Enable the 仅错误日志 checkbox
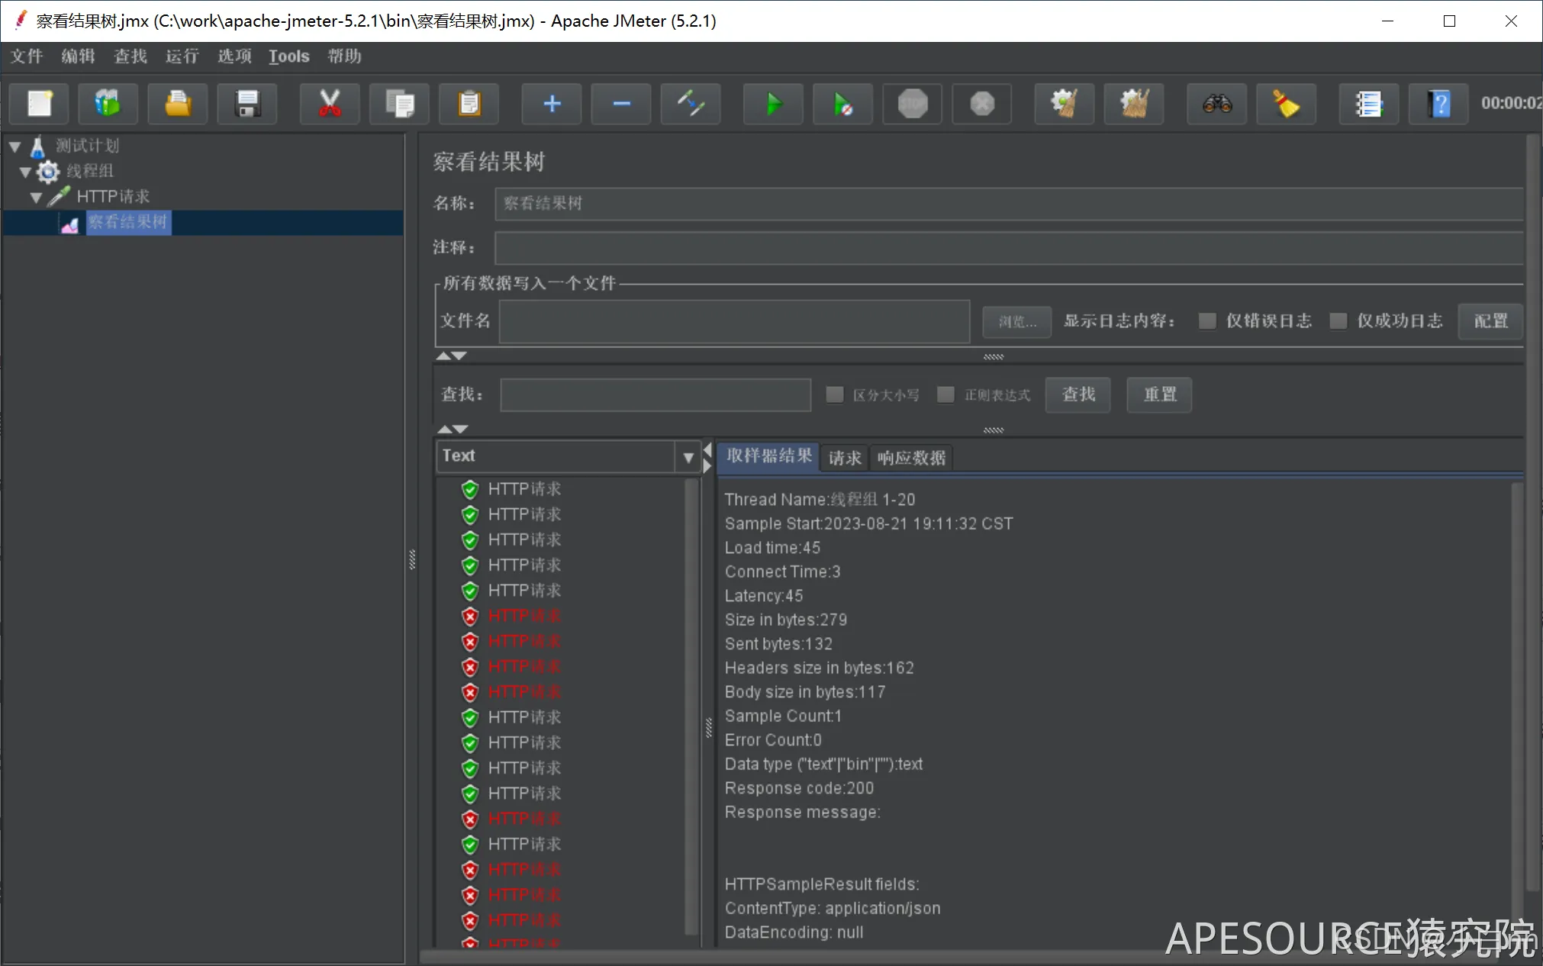1543x966 pixels. [x=1207, y=321]
